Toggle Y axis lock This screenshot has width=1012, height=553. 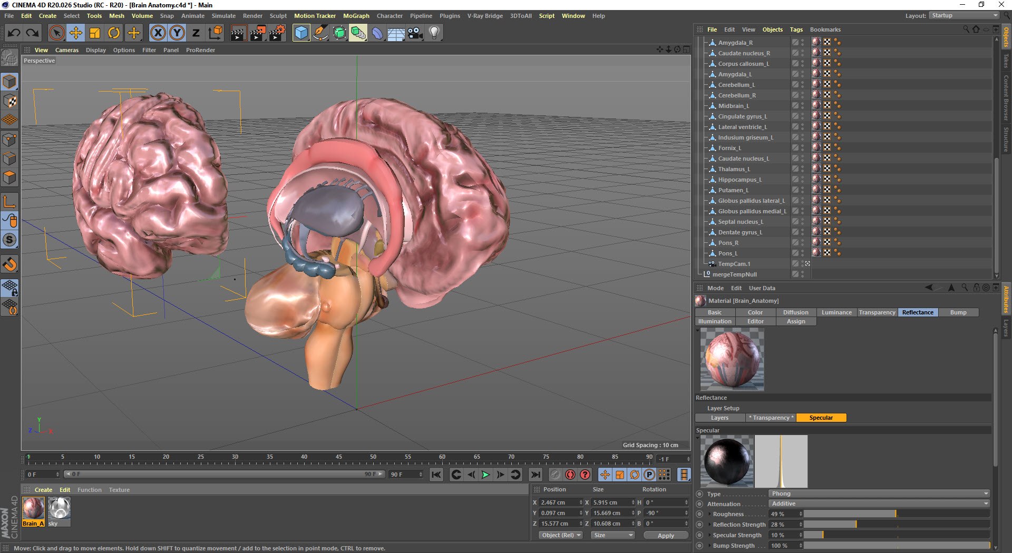tap(177, 33)
